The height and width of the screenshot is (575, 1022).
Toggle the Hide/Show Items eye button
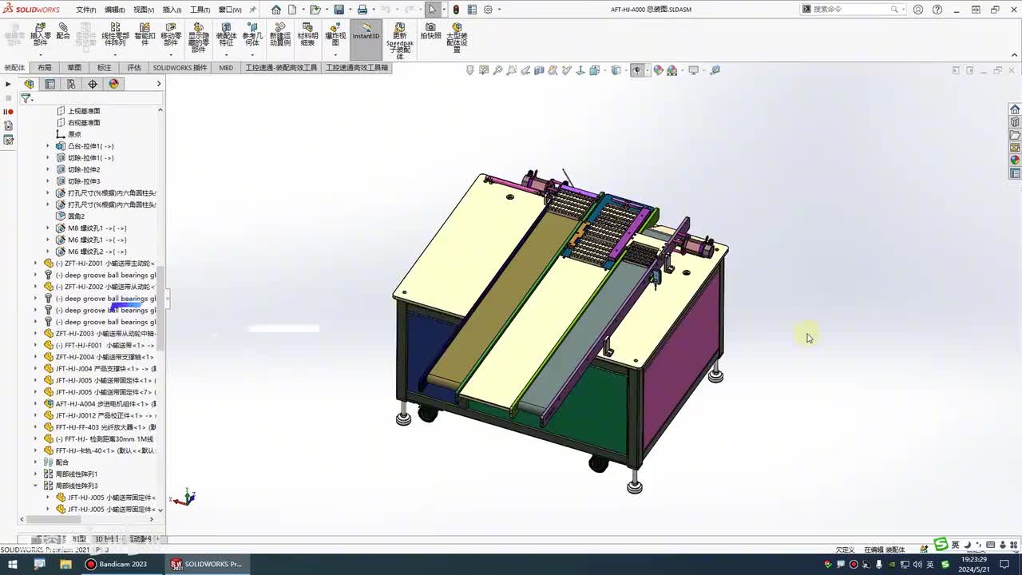[636, 70]
